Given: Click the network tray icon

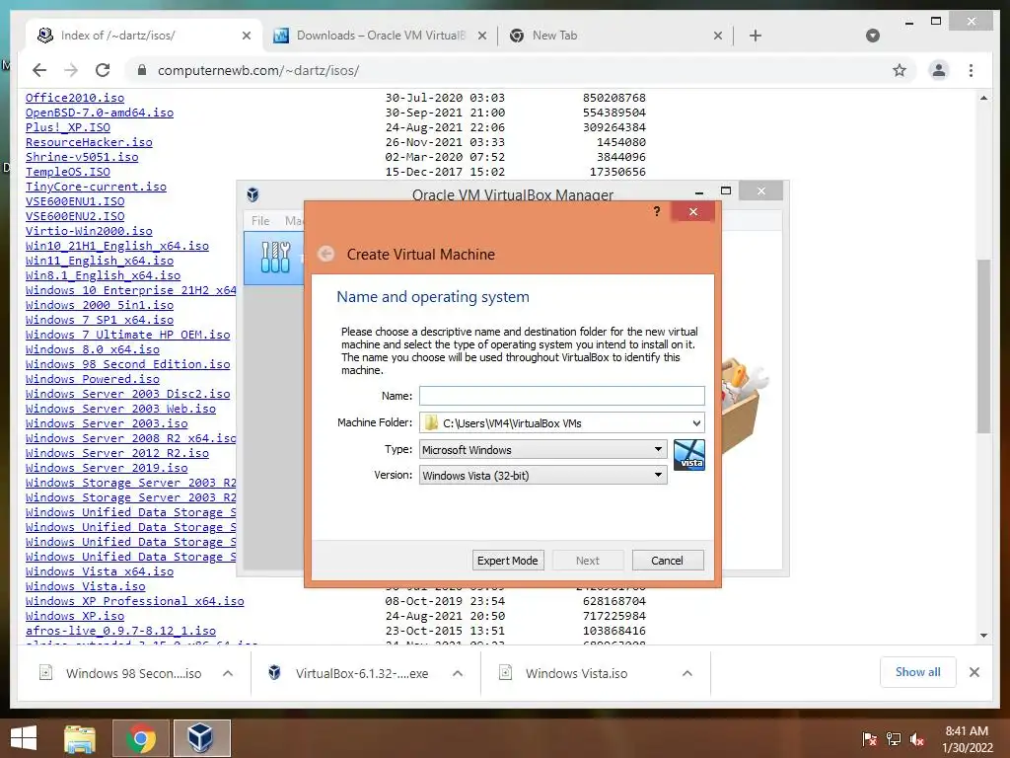Looking at the screenshot, I should pyautogui.click(x=894, y=739).
